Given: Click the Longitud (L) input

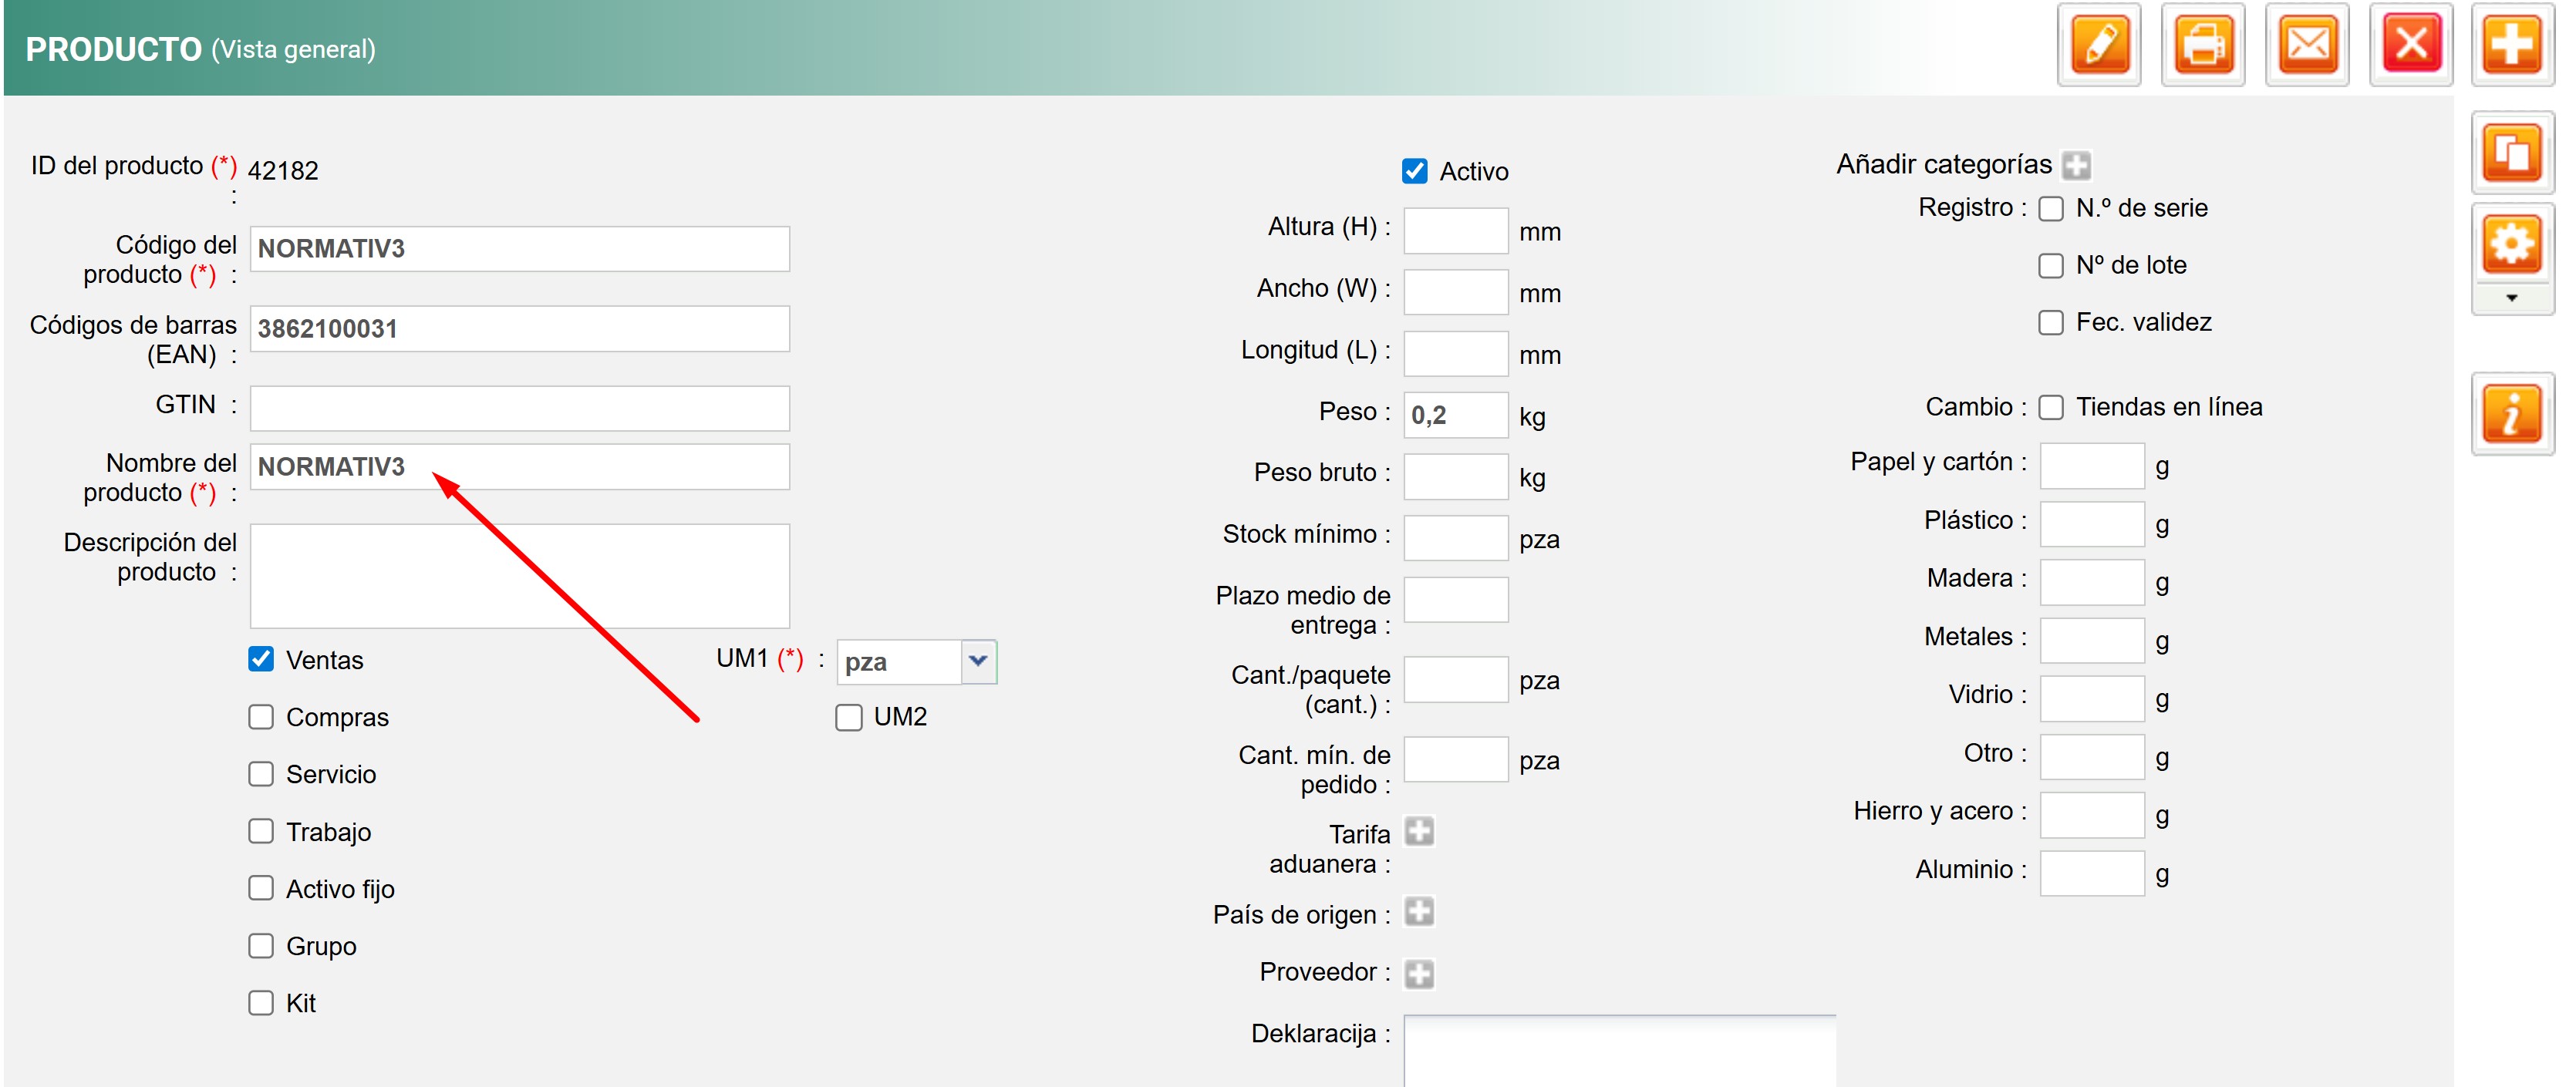Looking at the screenshot, I should 1456,354.
